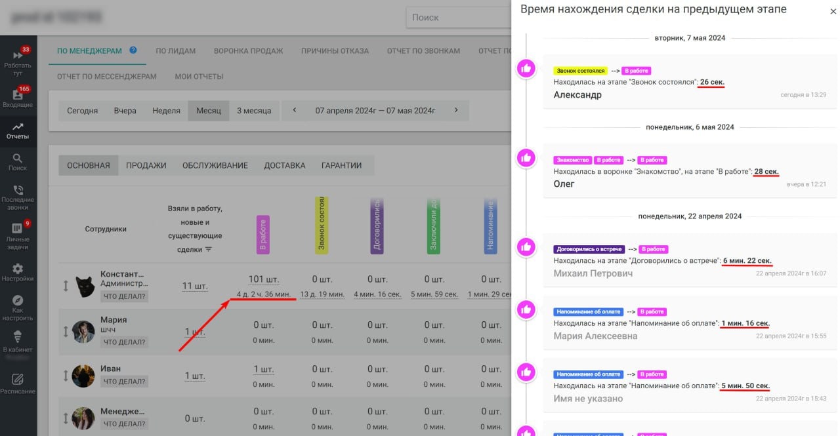Switch to the Воронка продаж tab
The width and height of the screenshot is (840, 436).
click(249, 50)
